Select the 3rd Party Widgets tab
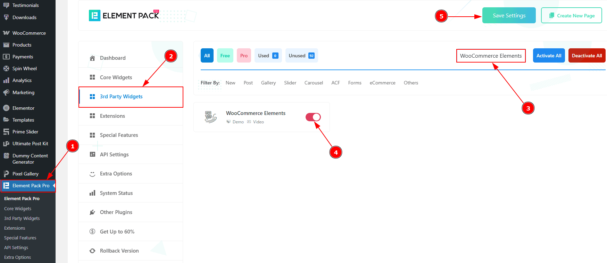Viewport: 607px width, 263px height. pyautogui.click(x=131, y=97)
